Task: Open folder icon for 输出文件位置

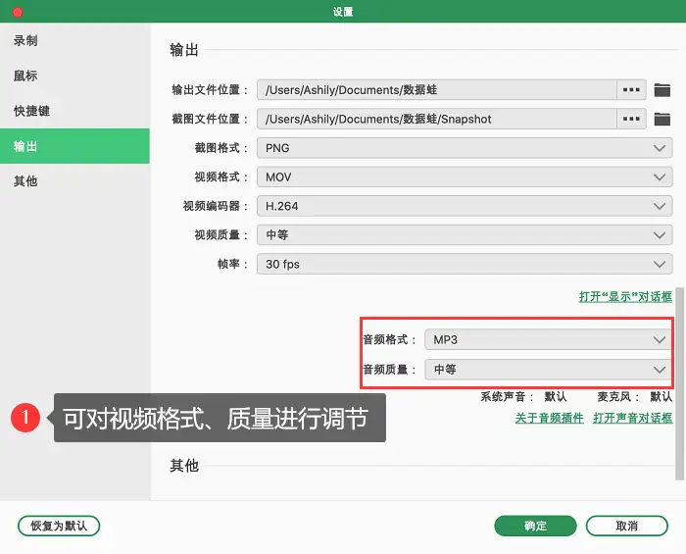Action: coord(661,90)
